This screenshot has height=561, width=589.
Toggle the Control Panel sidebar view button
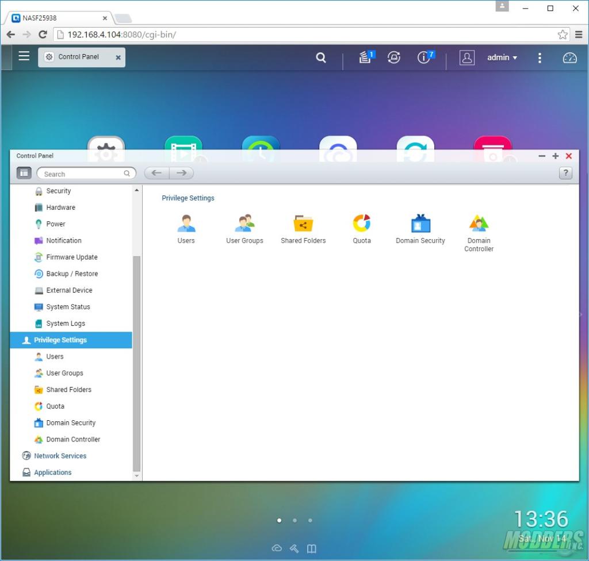click(24, 173)
